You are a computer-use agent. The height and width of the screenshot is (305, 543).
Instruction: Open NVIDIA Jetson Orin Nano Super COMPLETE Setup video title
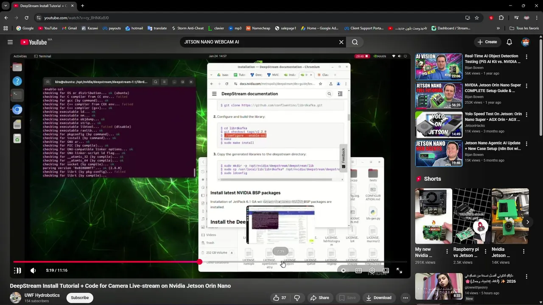pos(493,88)
